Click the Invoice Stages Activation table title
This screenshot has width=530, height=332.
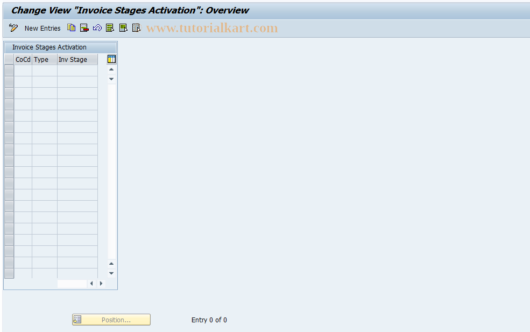pyautogui.click(x=50, y=47)
